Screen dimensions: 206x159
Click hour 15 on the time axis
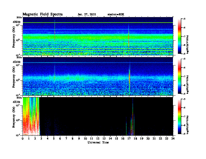click(117, 139)
